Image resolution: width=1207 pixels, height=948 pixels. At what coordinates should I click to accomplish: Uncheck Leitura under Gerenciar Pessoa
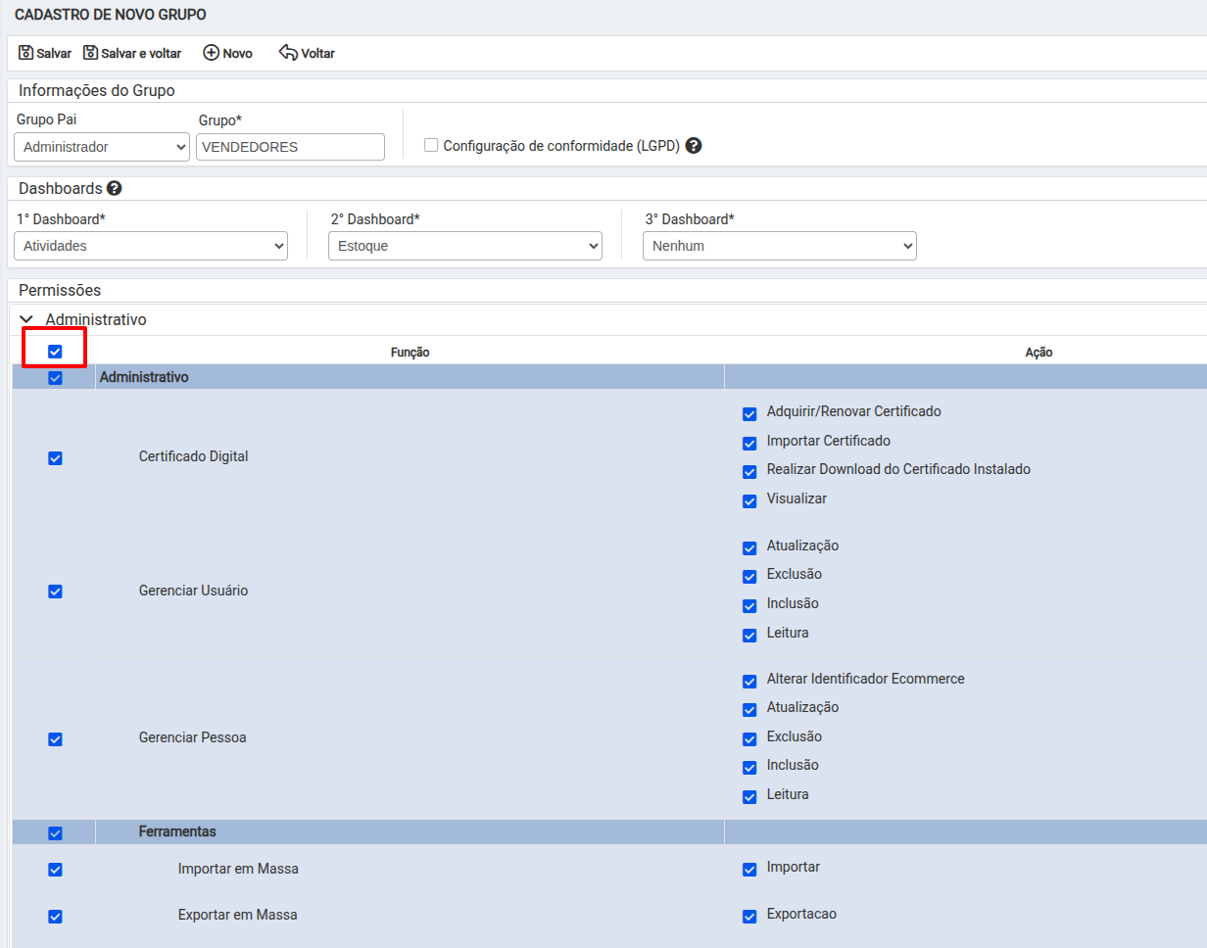pyautogui.click(x=749, y=797)
